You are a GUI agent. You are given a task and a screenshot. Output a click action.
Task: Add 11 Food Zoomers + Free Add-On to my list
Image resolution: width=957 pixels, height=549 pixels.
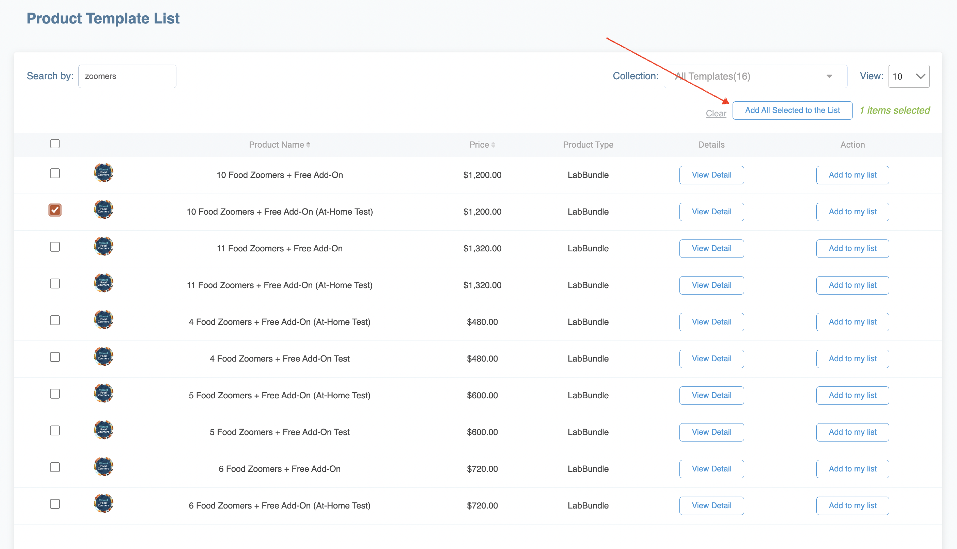[x=852, y=249]
